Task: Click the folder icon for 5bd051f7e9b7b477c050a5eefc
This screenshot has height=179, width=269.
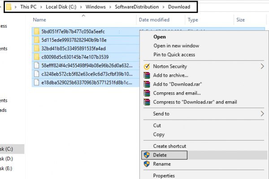Action: point(37,31)
